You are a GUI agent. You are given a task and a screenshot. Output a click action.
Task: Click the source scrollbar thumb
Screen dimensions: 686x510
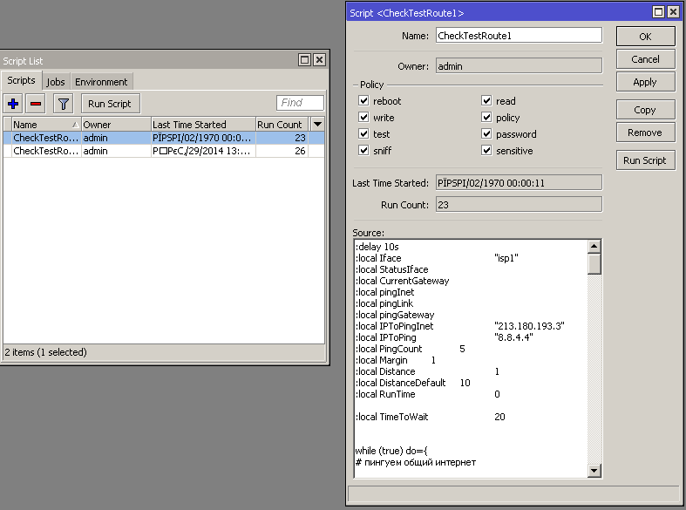tap(594, 263)
